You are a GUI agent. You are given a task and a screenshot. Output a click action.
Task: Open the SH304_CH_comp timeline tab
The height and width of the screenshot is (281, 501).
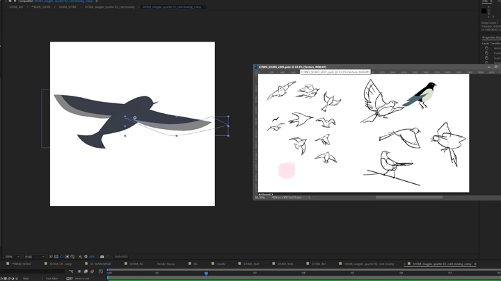pyautogui.click(x=61, y=264)
